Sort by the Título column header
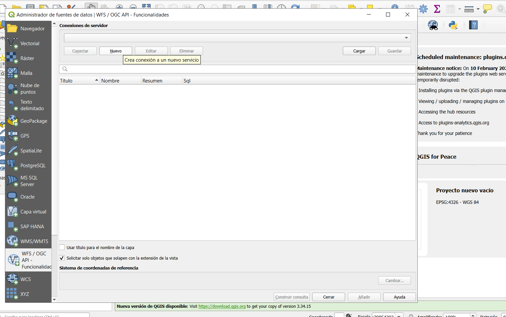506x317 pixels. (x=79, y=80)
